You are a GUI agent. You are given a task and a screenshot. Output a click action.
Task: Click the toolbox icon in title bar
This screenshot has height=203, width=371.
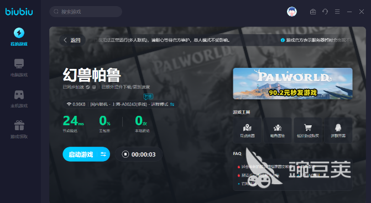pos(313,12)
